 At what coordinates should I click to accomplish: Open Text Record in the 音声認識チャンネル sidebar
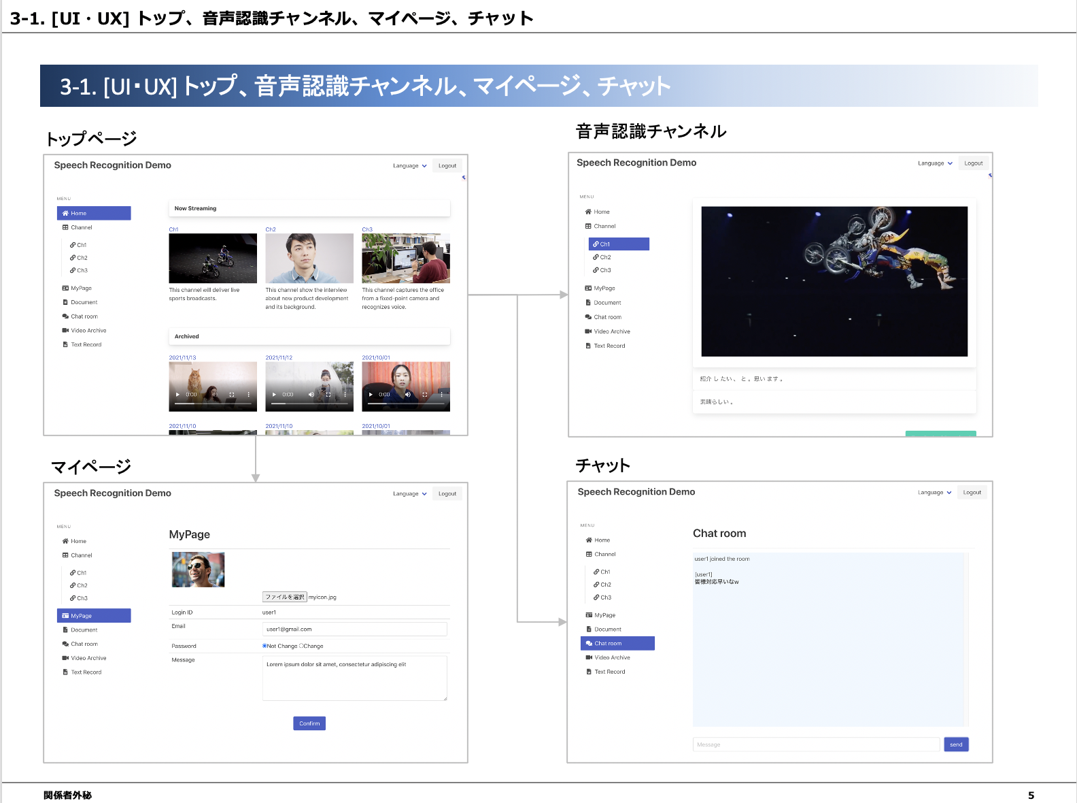coord(605,346)
